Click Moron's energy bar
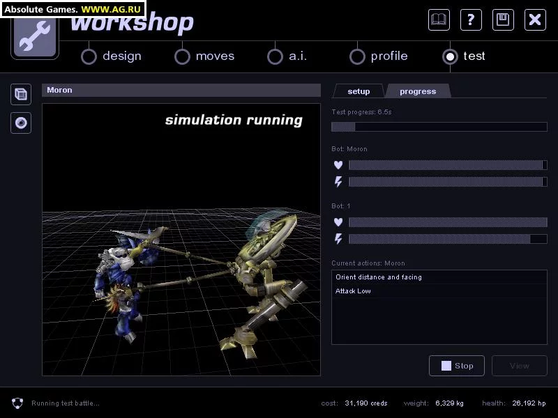 click(x=448, y=182)
